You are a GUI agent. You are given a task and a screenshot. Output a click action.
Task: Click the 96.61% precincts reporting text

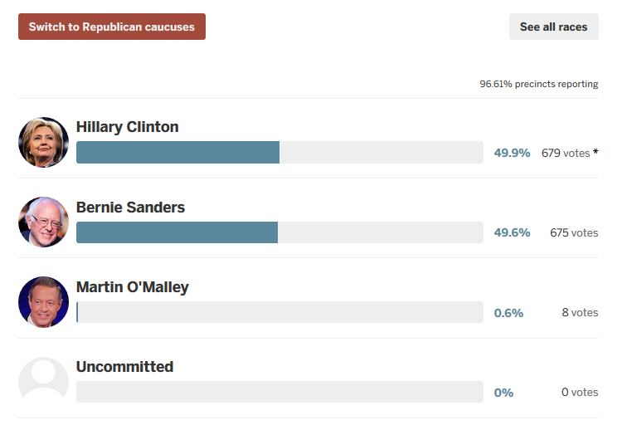point(539,84)
